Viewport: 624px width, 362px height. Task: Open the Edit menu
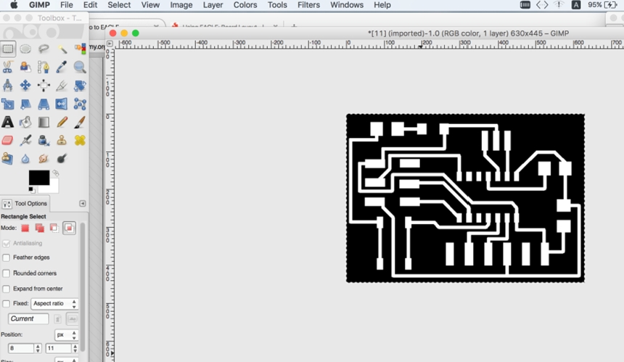[91, 5]
